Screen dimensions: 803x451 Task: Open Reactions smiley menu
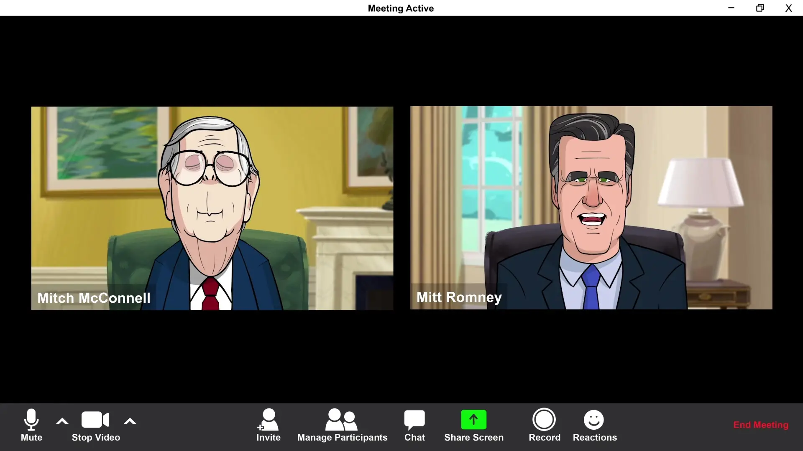point(594,425)
